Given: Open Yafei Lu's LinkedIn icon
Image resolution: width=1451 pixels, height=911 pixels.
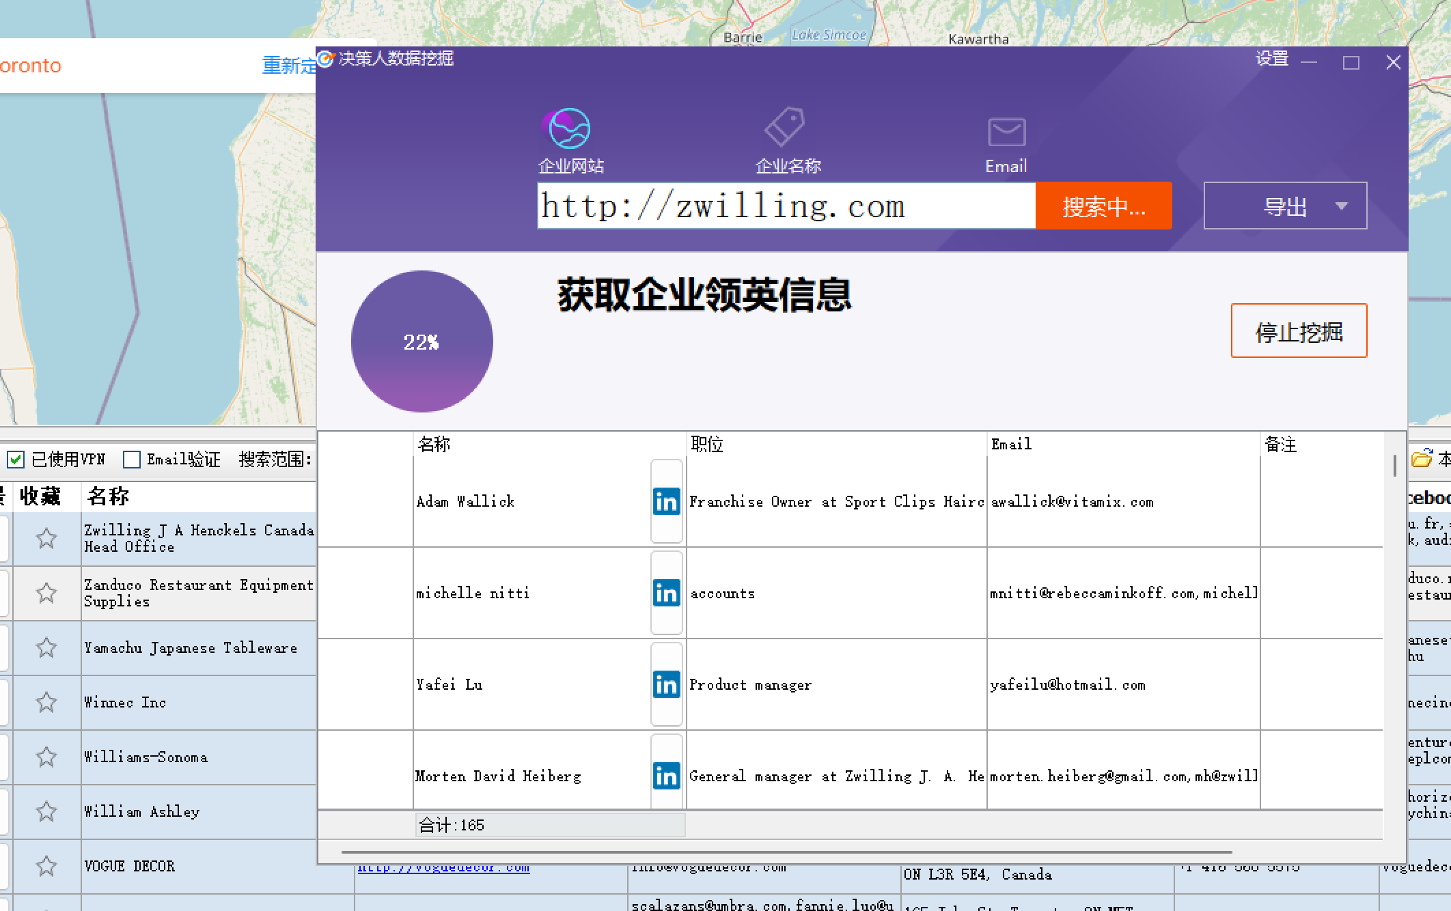Looking at the screenshot, I should click(666, 685).
